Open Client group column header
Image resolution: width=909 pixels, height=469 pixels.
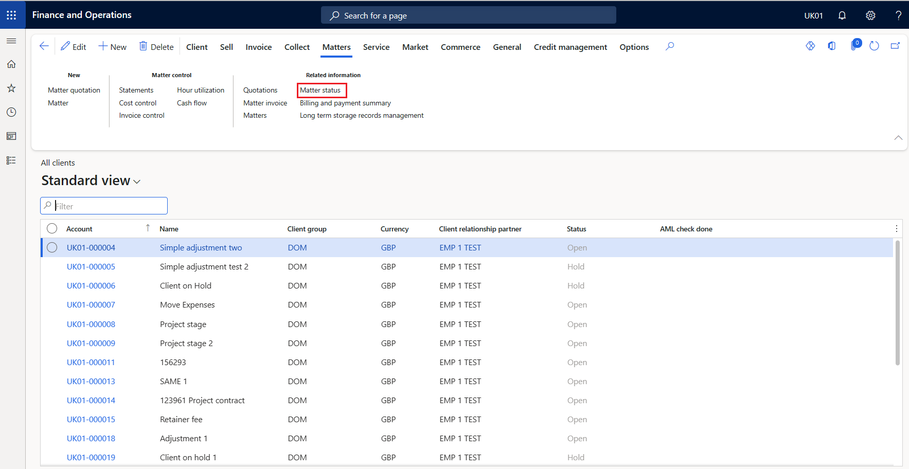(x=307, y=229)
